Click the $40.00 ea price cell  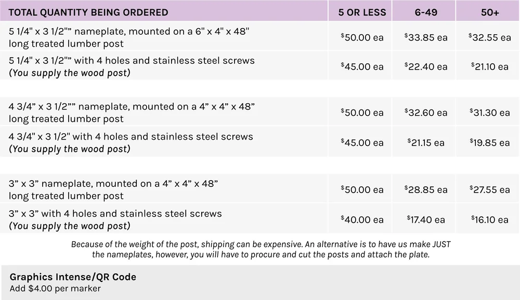(362, 220)
